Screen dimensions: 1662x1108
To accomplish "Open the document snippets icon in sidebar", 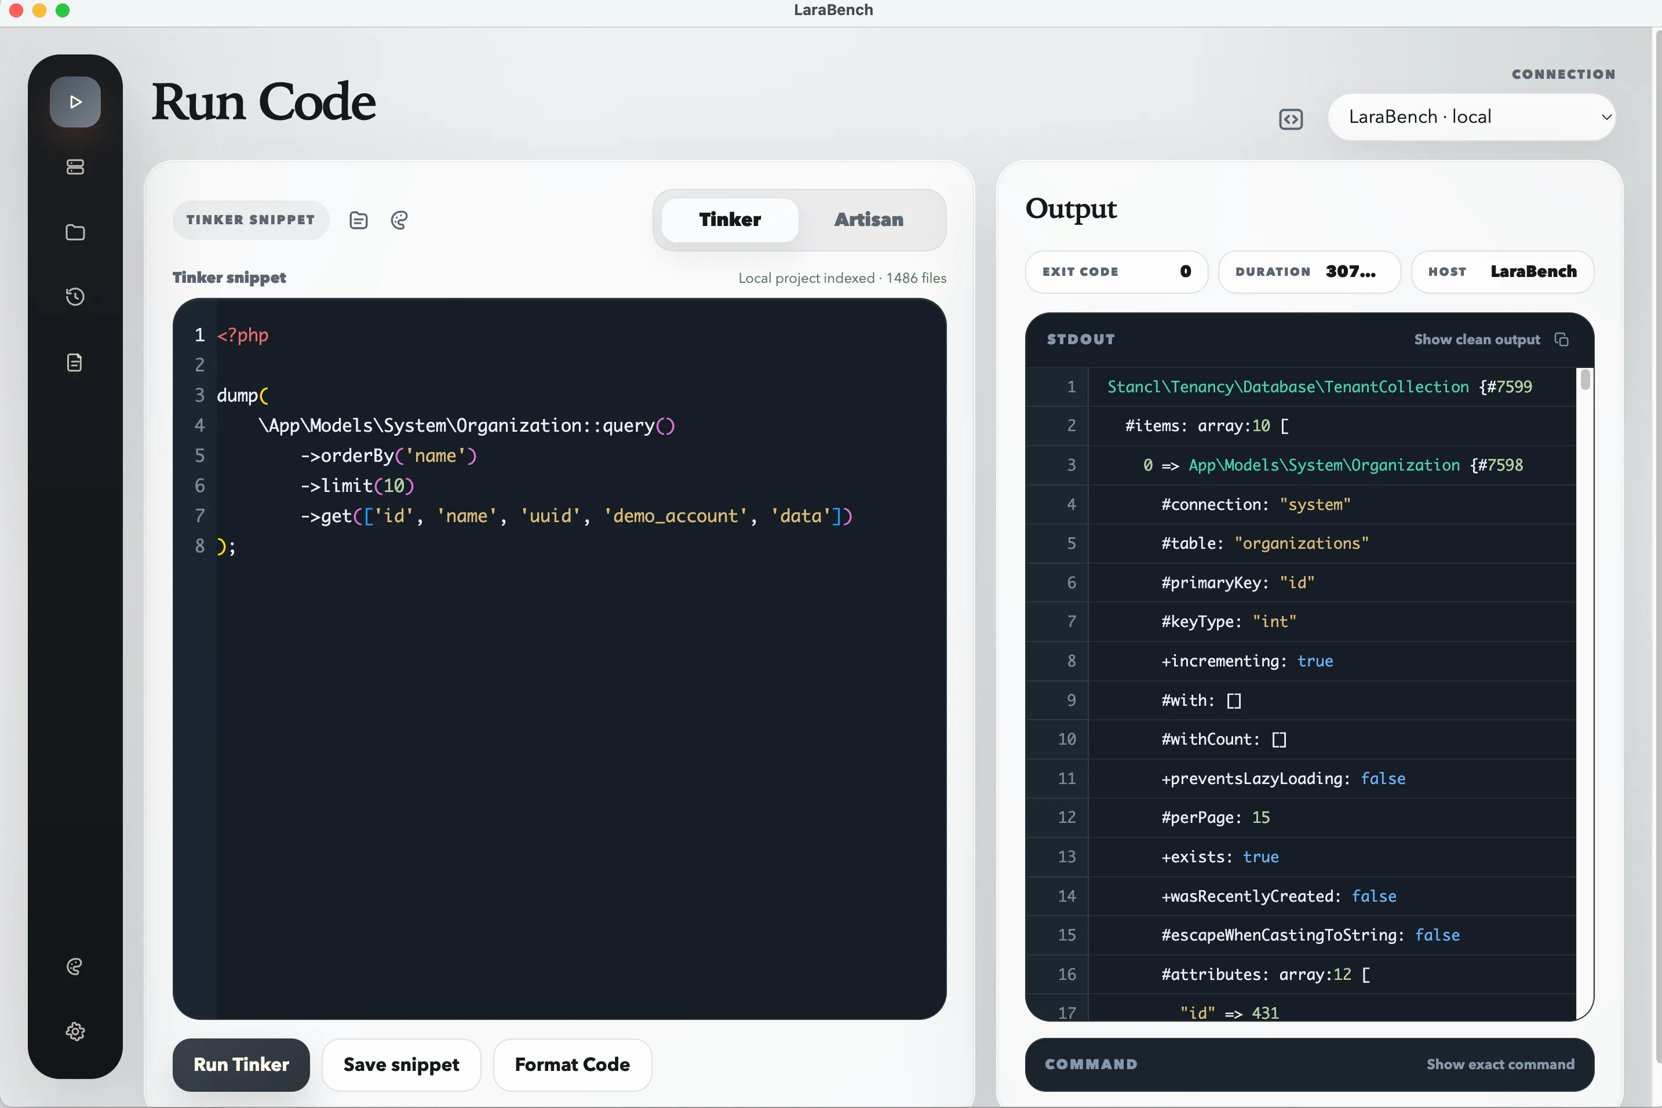I will tap(75, 363).
